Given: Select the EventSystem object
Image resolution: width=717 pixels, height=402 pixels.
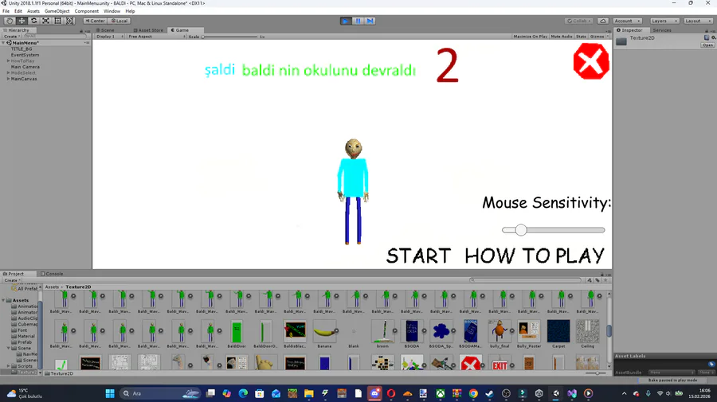Looking at the screenshot, I should (25, 55).
